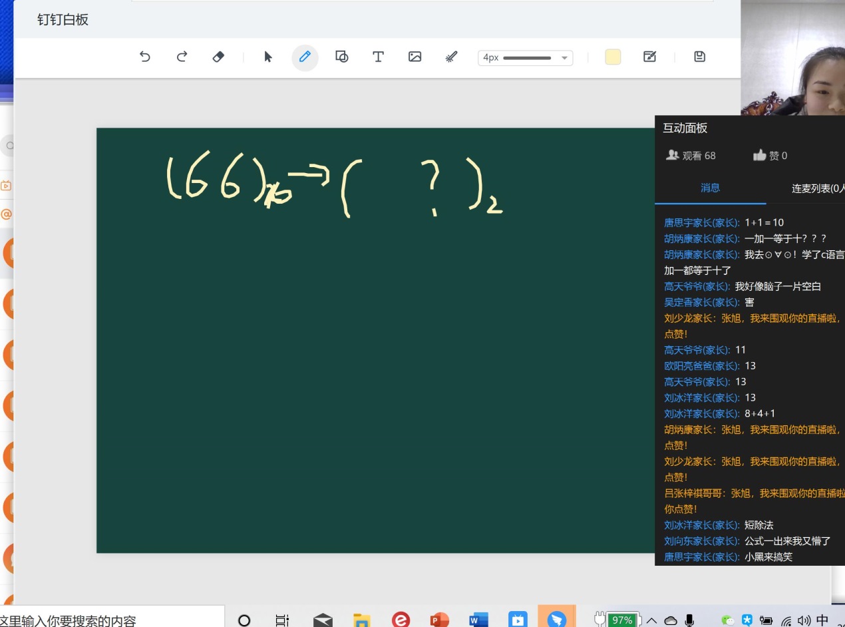This screenshot has height=627, width=845.
Task: Choose the shapes tool
Action: (342, 57)
